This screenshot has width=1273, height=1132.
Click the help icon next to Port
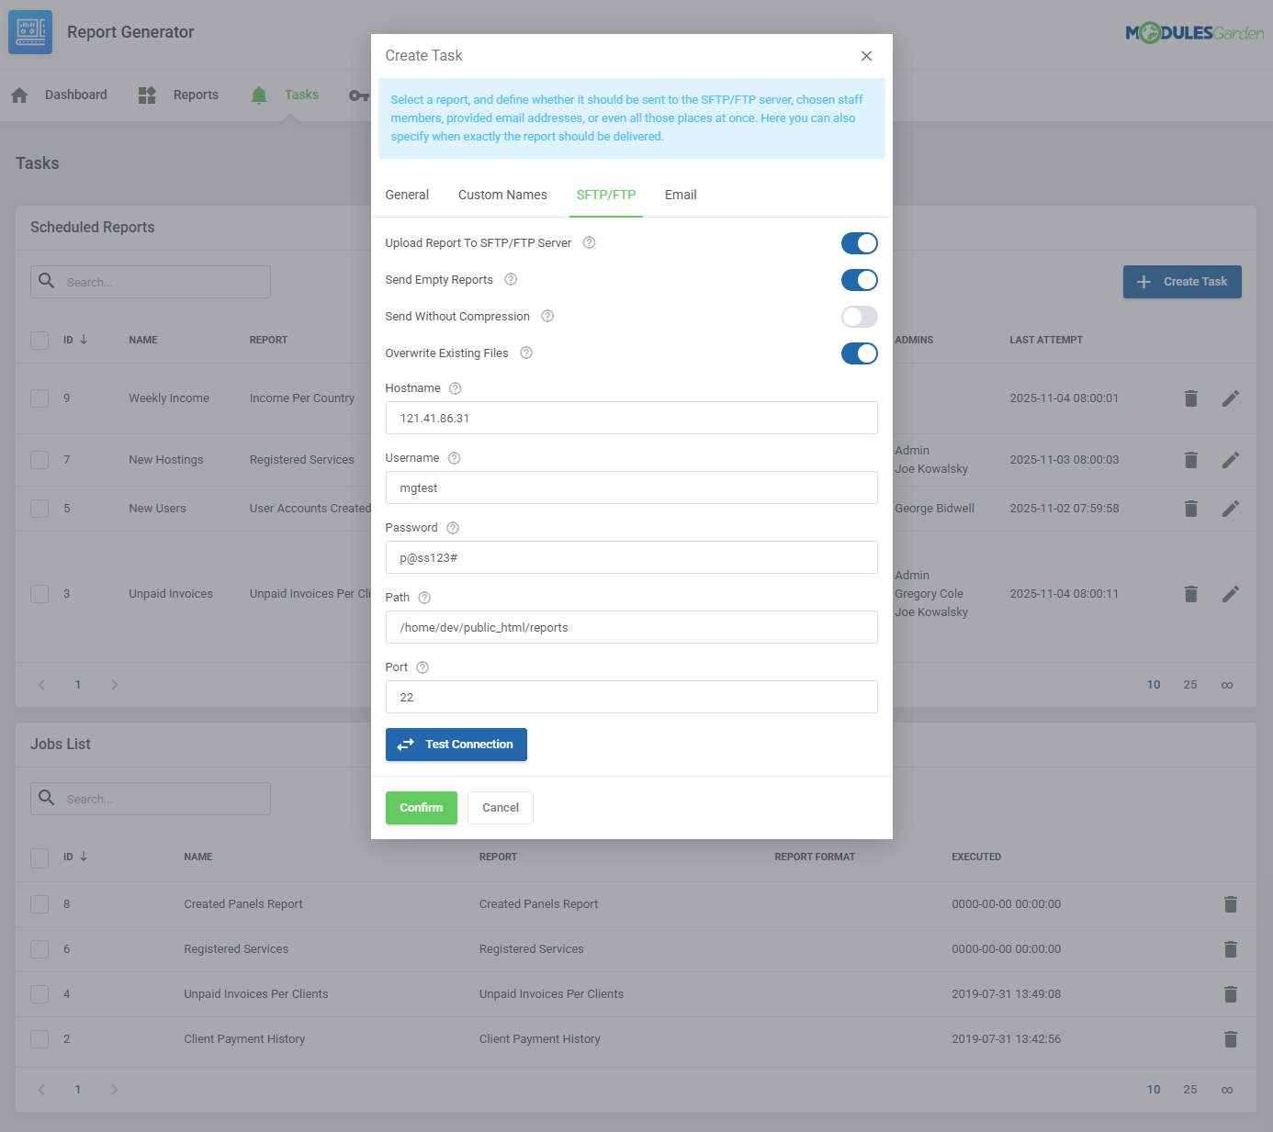click(422, 667)
